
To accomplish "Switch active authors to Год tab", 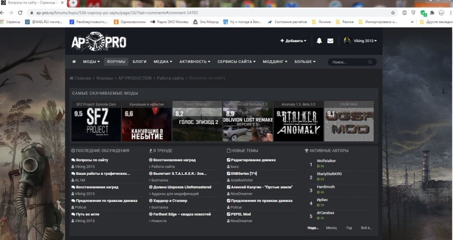I will click(349, 228).
